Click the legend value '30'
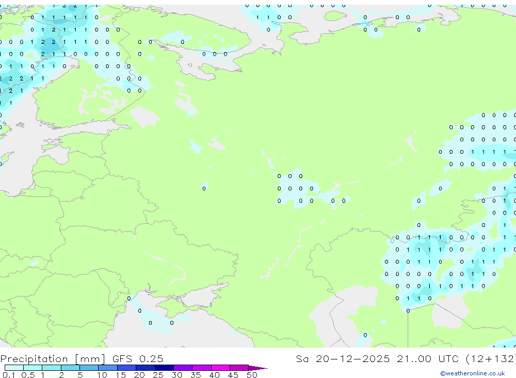Image resolution: width=516 pixels, height=378 pixels. [x=176, y=375]
